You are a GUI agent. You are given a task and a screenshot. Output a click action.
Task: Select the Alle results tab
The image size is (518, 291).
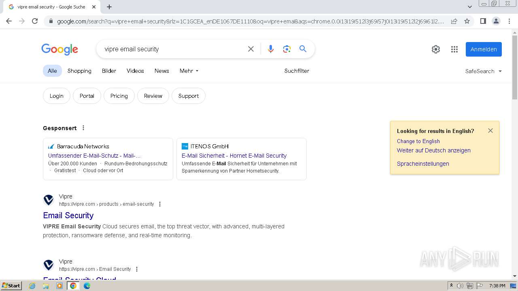click(52, 71)
